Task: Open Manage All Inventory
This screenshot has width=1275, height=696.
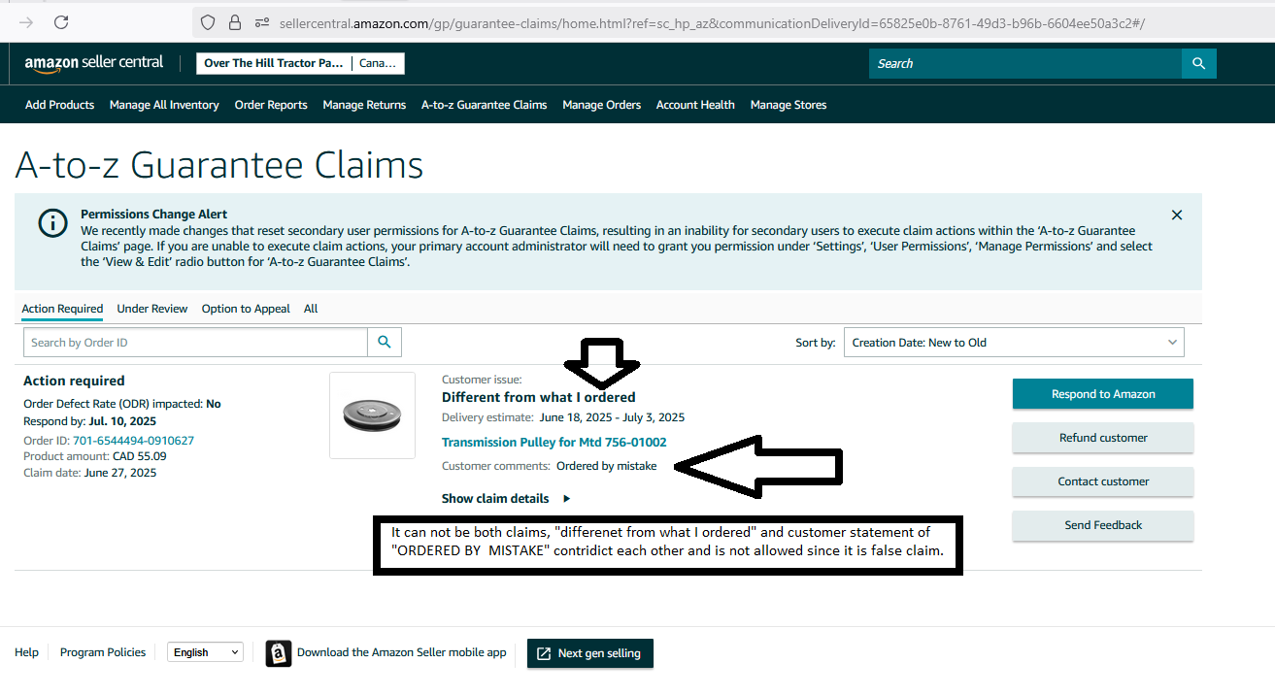Action: click(164, 105)
